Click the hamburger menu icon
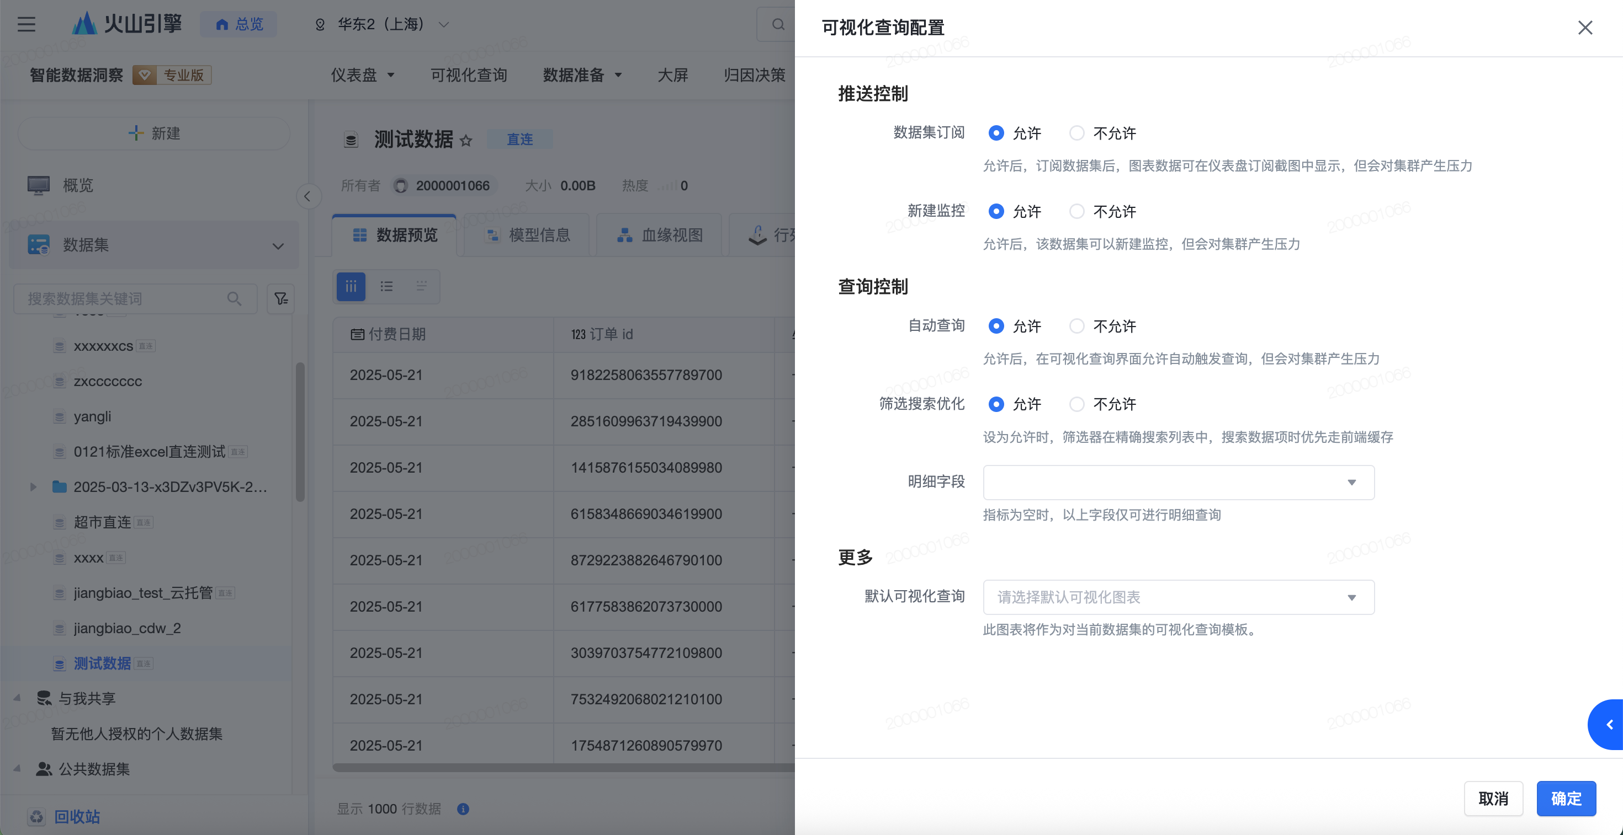 coord(26,24)
